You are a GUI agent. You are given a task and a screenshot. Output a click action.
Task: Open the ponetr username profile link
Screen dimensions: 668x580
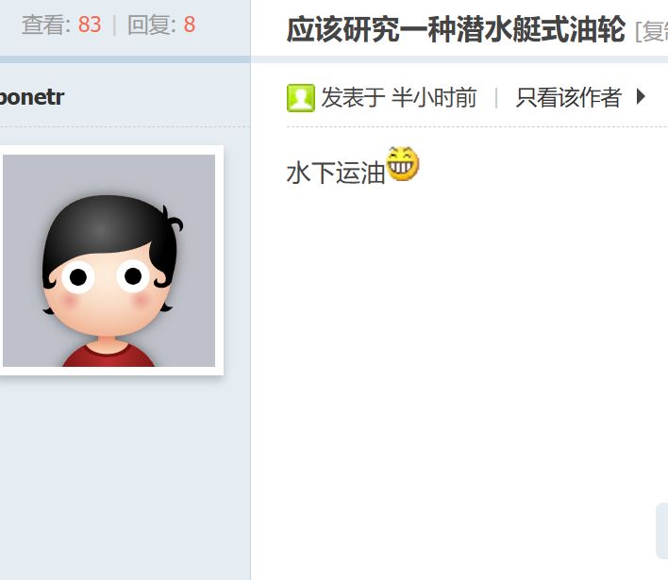coord(32,97)
